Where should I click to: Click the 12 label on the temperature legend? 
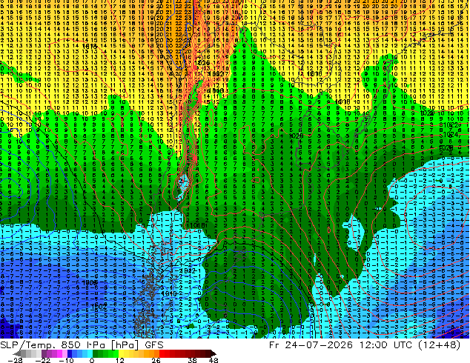pyautogui.click(x=120, y=360)
